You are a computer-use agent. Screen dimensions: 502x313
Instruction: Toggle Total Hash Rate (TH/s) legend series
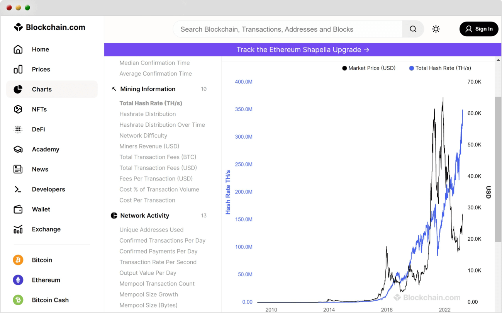point(440,68)
